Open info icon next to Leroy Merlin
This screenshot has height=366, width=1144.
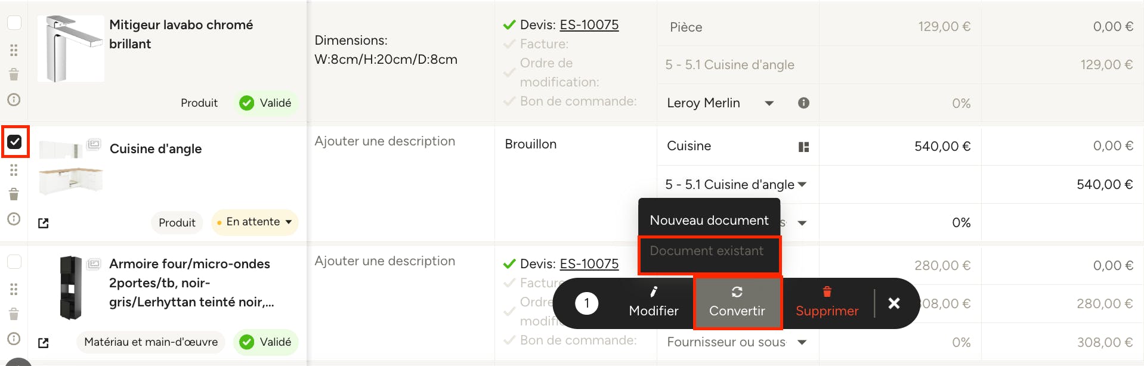[803, 103]
